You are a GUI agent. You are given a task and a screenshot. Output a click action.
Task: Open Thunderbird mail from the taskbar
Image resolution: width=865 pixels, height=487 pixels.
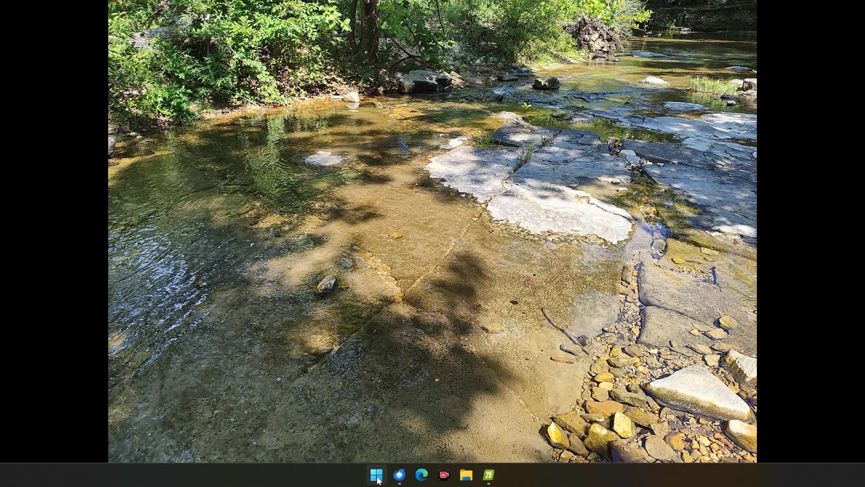(399, 475)
